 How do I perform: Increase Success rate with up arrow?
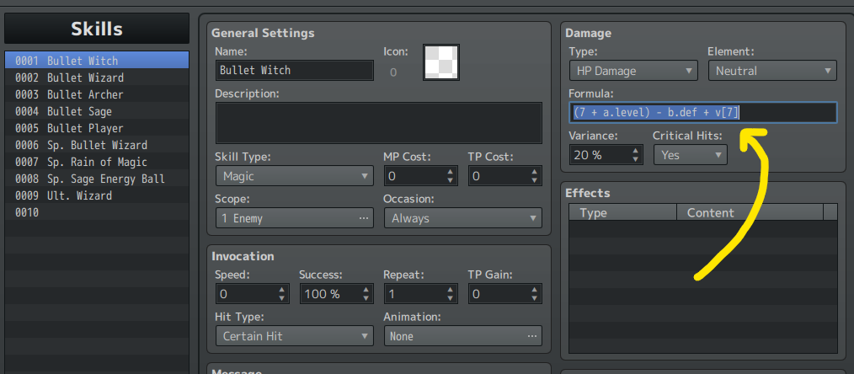click(366, 290)
